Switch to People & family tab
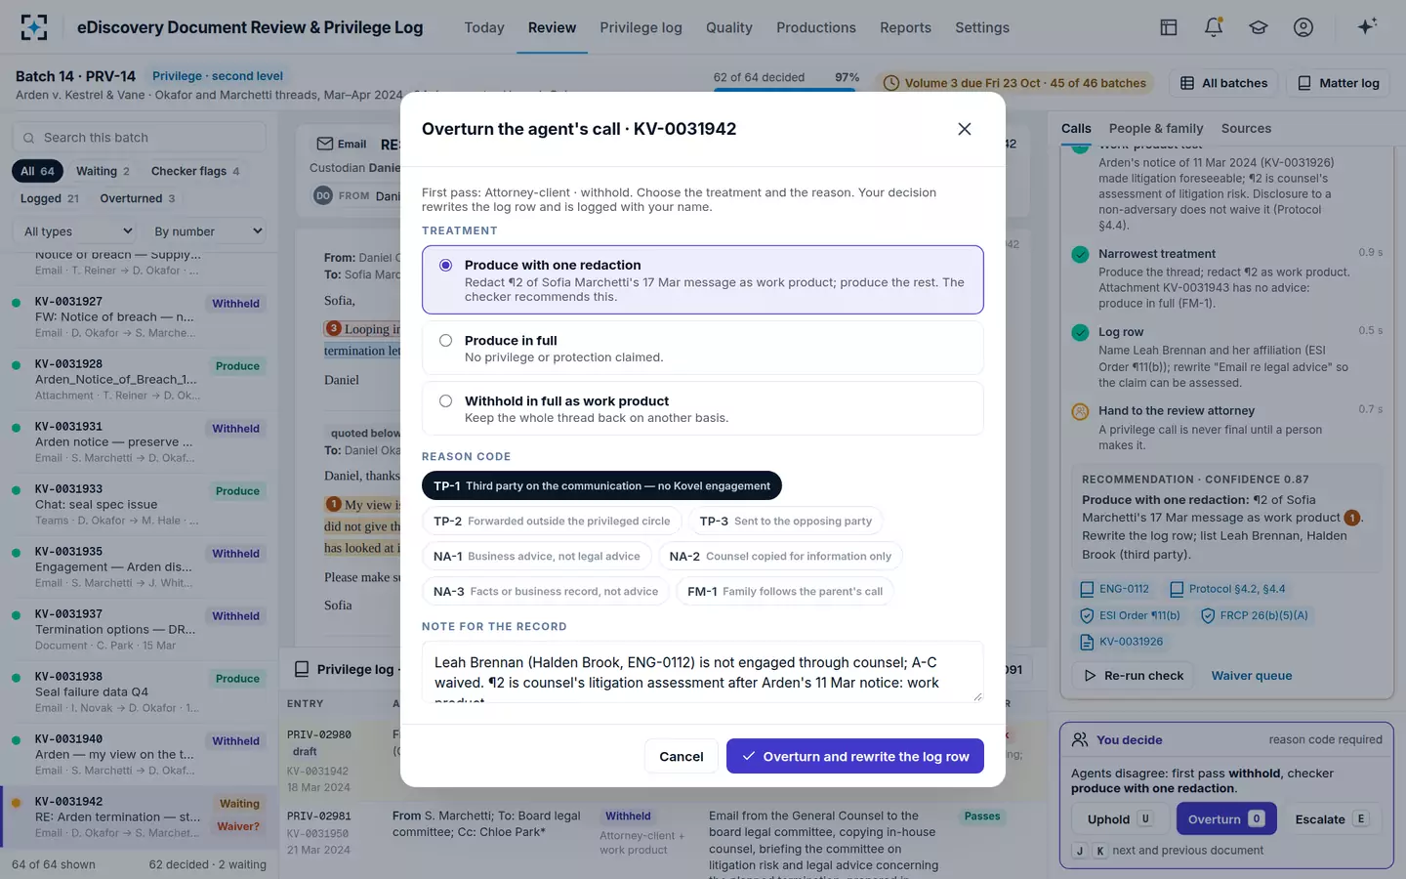The image size is (1406, 879). (x=1156, y=128)
